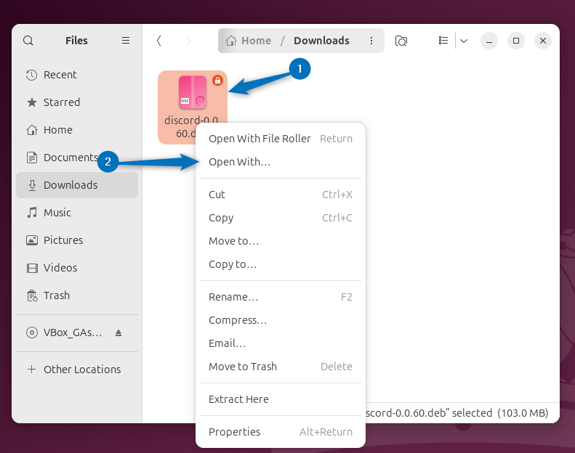Select Extract Here entry
This screenshot has width=575, height=453.
point(281,399)
